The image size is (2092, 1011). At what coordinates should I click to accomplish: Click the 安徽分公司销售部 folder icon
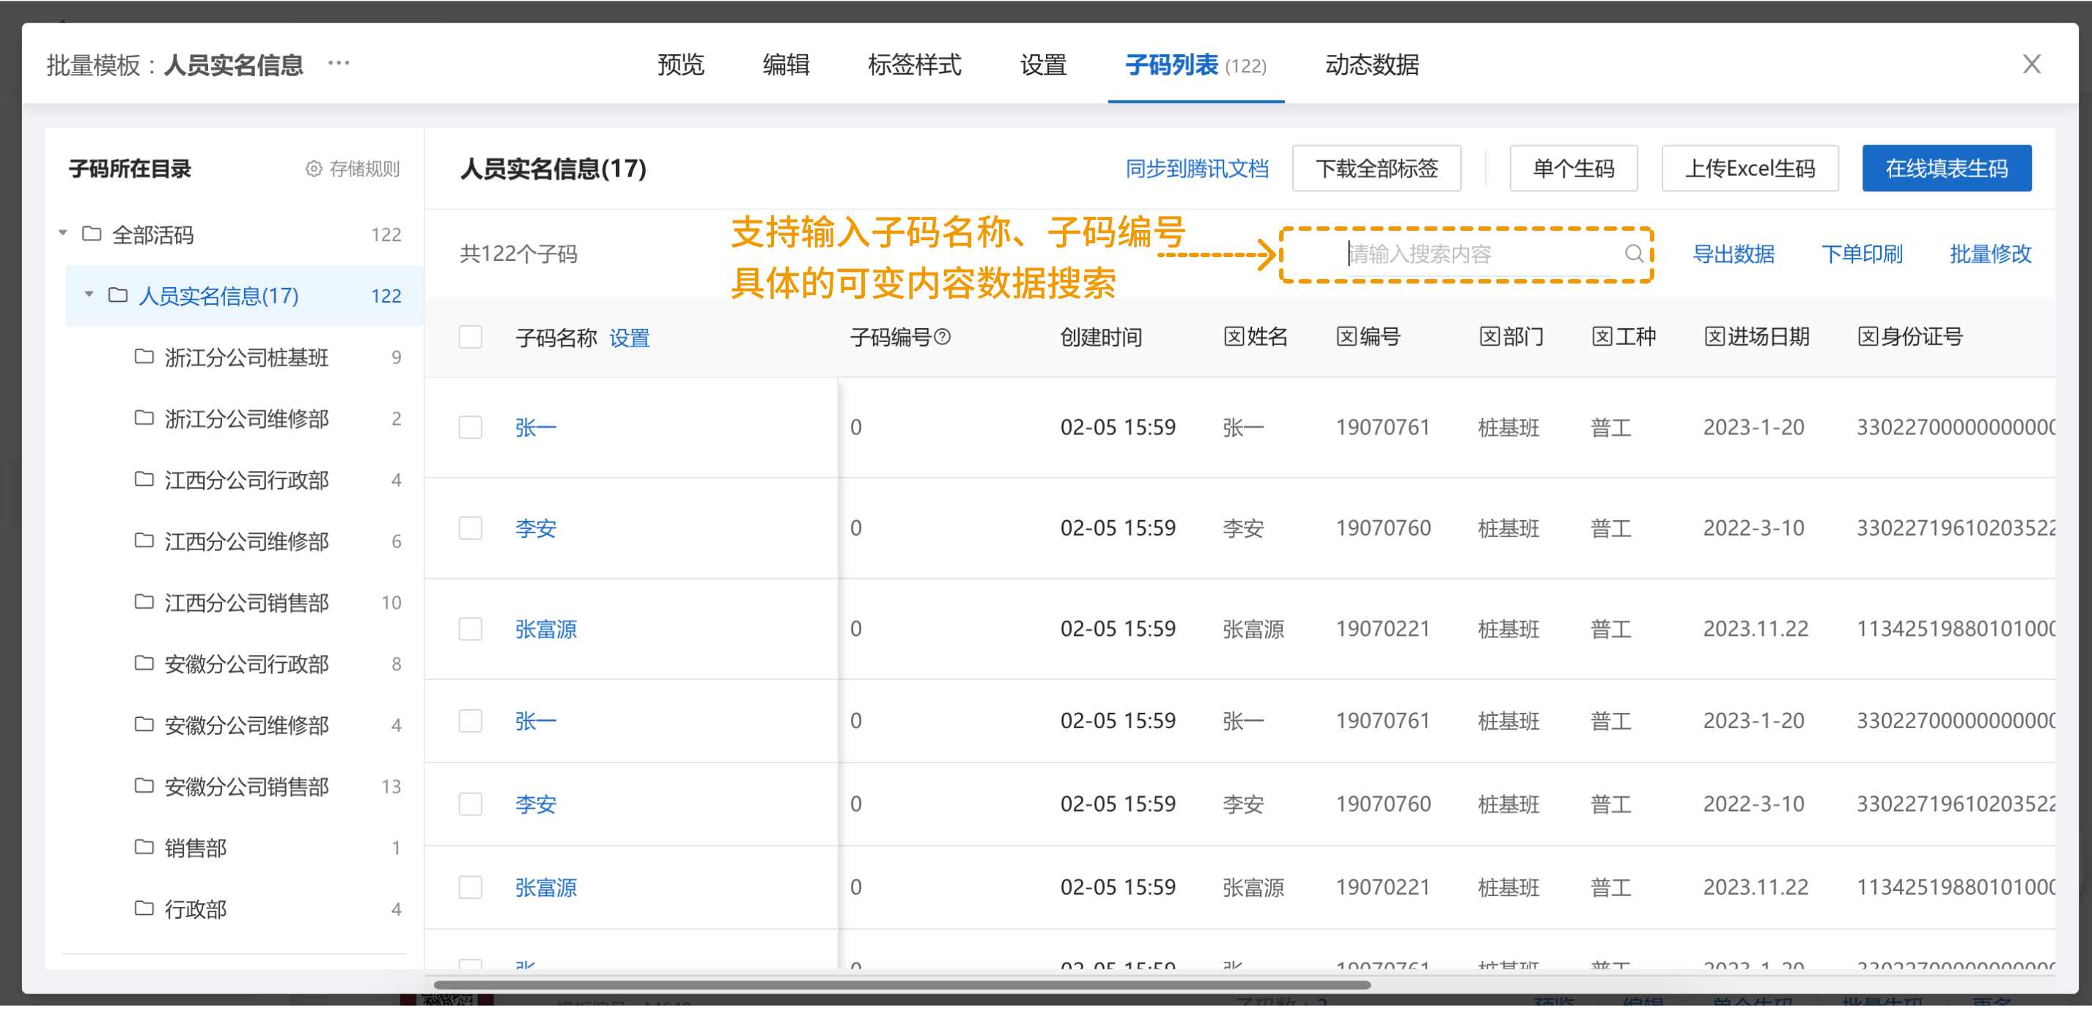point(144,786)
